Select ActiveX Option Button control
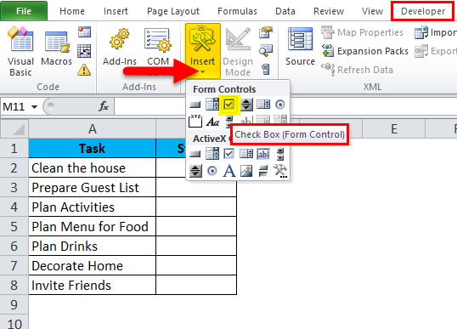 [212, 171]
